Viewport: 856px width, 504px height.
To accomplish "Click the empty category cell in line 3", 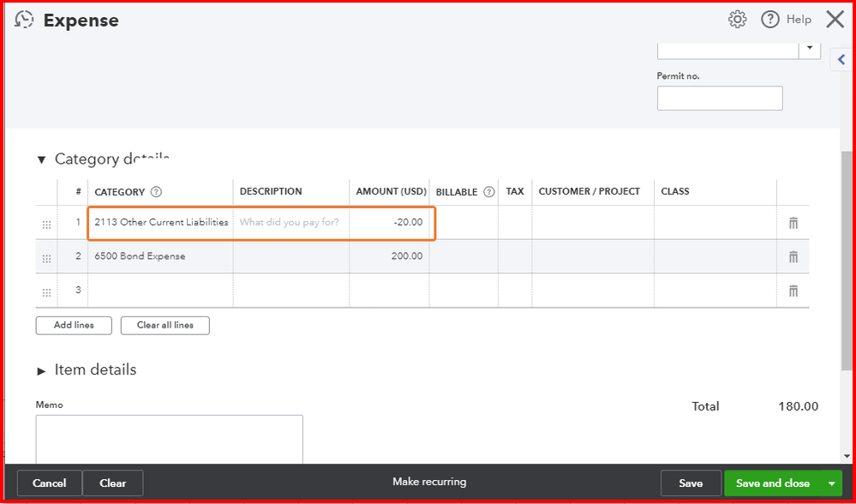I will pyautogui.click(x=160, y=290).
